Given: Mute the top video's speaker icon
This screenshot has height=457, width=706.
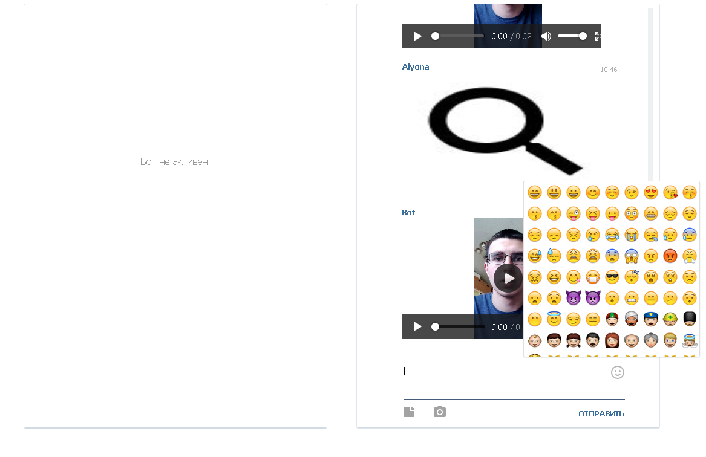Looking at the screenshot, I should point(546,36).
